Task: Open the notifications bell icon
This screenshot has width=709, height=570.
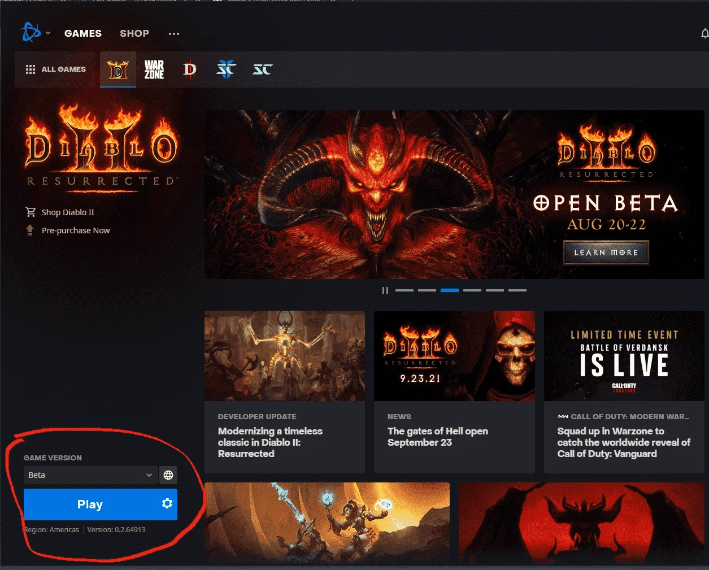Action: pyautogui.click(x=704, y=34)
